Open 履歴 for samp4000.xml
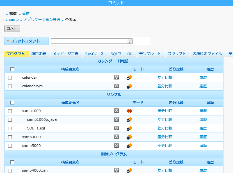Screen dimensions: 233x173 203,170
